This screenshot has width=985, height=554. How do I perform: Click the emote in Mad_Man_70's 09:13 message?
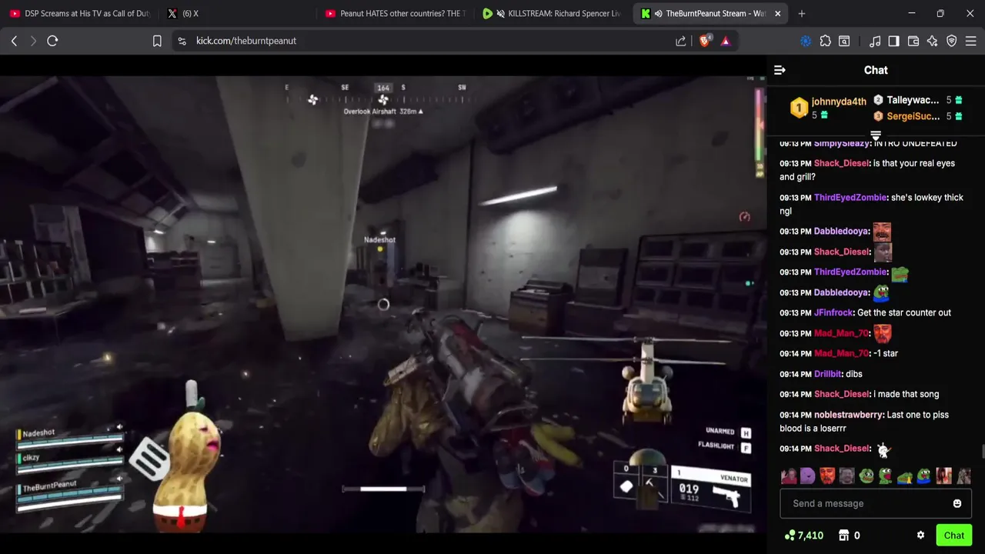coord(882,333)
